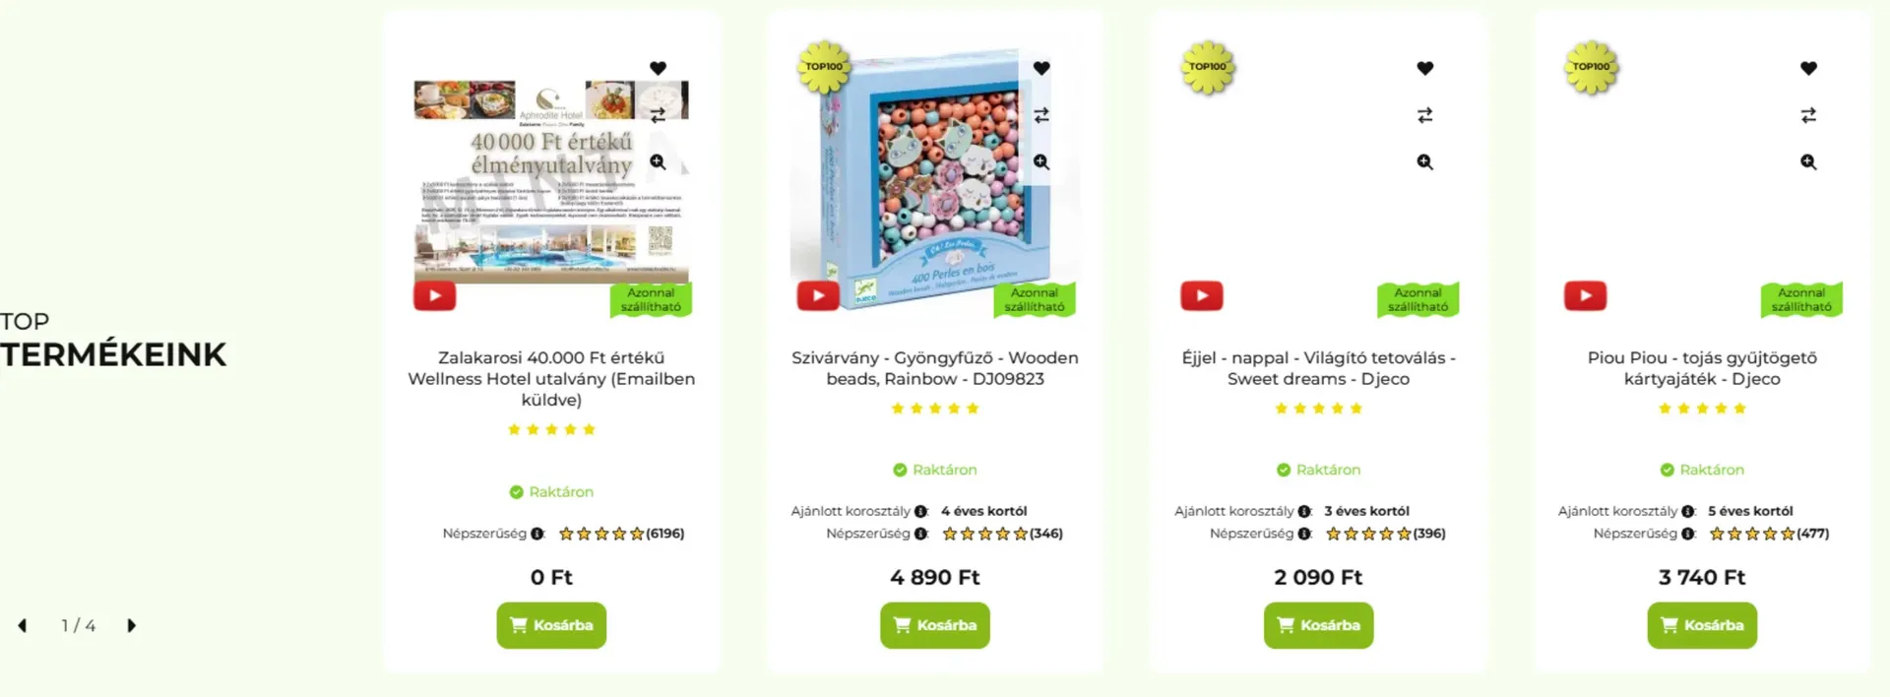Viewport: 1890px width, 697px height.
Task: Add the 0 Ft hotel voucher to cart
Action: 551,625
